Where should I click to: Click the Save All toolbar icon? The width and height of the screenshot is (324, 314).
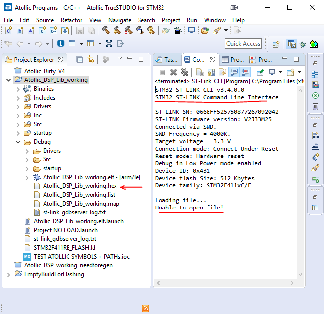[91, 30]
